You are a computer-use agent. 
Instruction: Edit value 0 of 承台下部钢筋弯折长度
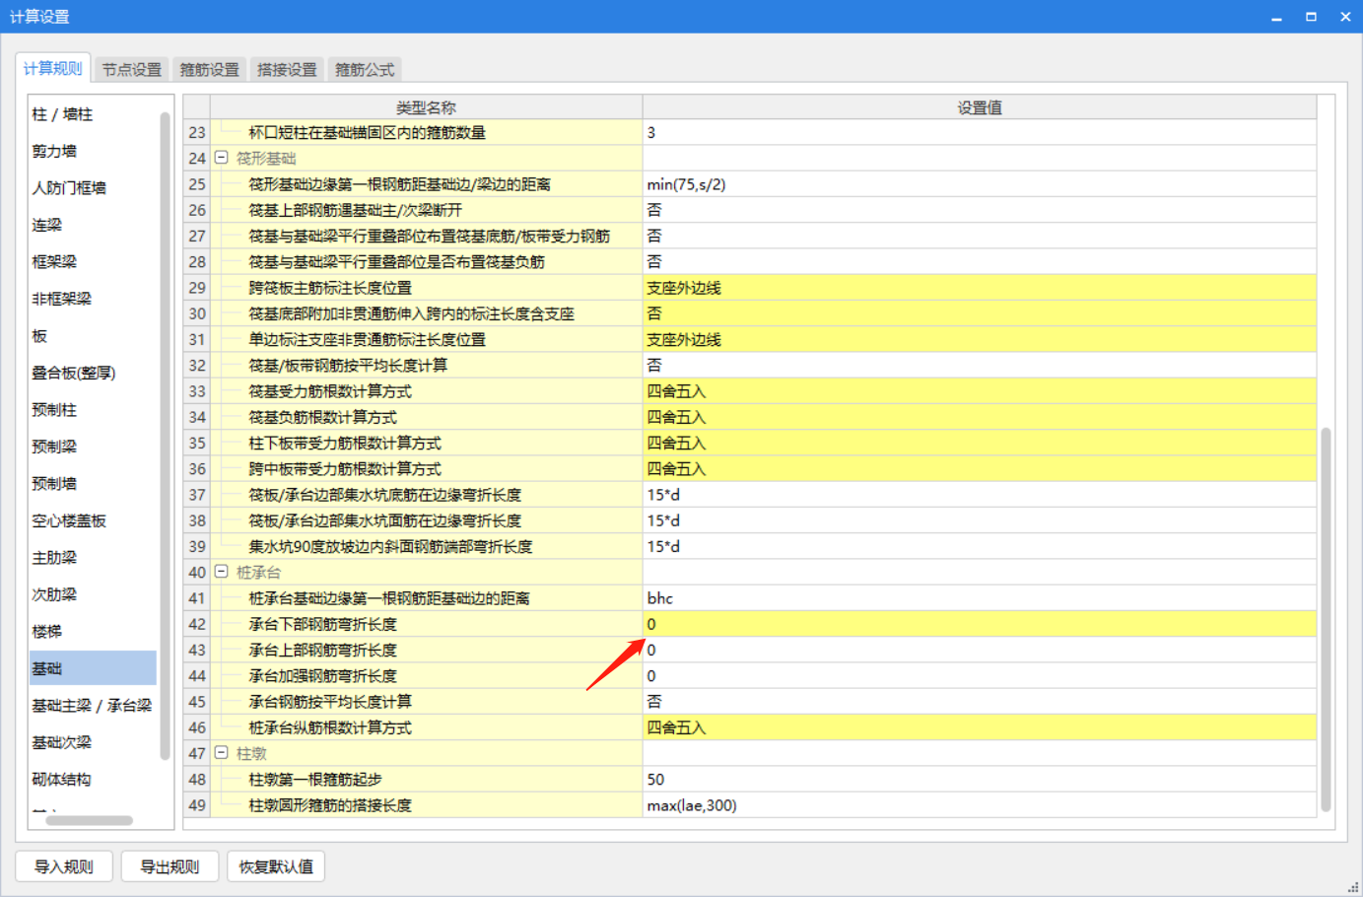980,624
